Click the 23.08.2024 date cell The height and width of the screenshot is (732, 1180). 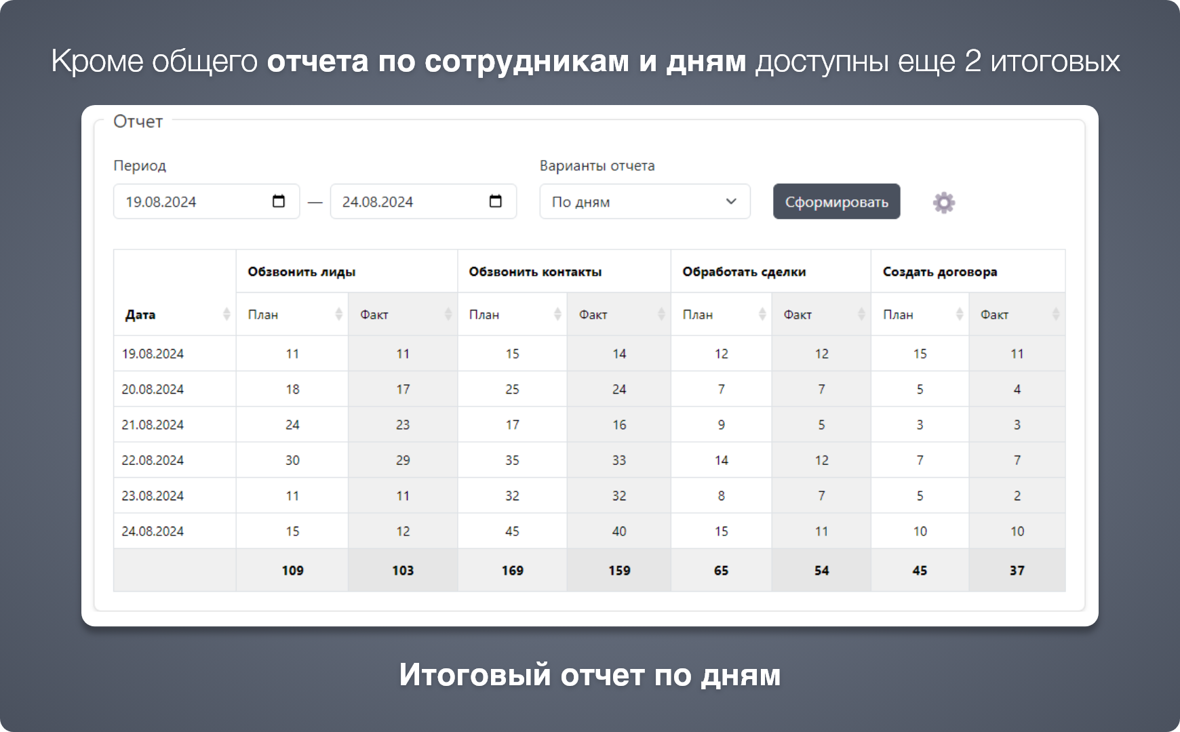click(175, 495)
